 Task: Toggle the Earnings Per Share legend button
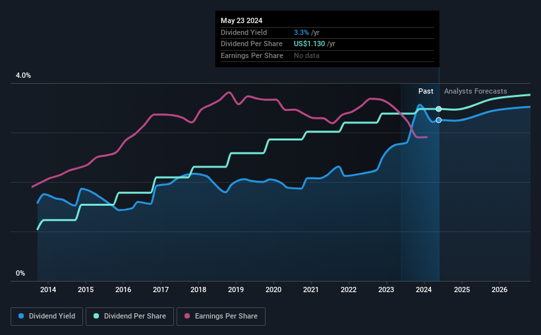tap(221, 317)
